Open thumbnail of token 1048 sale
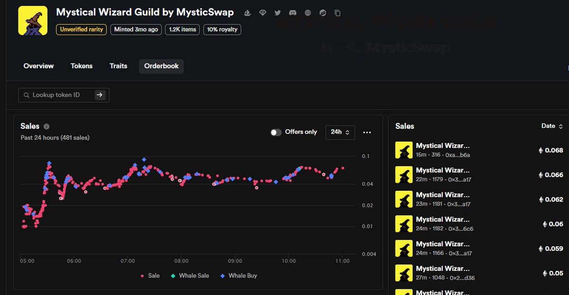The height and width of the screenshot is (295, 569). point(404,273)
